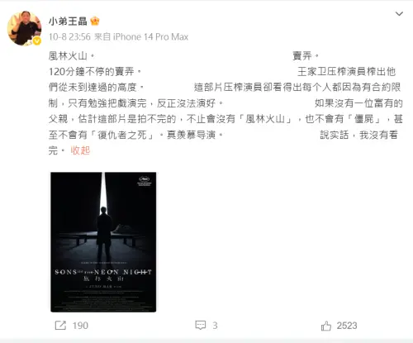The height and width of the screenshot is (343, 413).
Task: Click the crown membership icon beside username
Action: click(x=95, y=21)
